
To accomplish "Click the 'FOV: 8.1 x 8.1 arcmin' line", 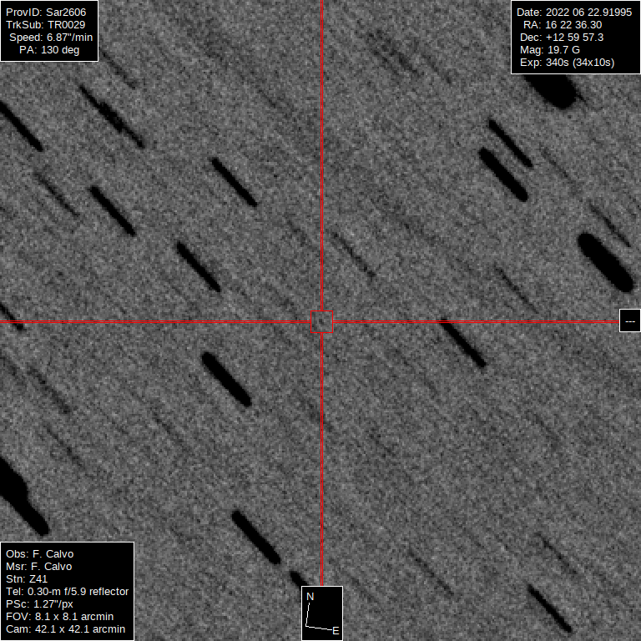I will tap(60, 617).
